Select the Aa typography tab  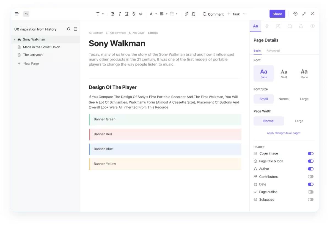click(x=255, y=26)
